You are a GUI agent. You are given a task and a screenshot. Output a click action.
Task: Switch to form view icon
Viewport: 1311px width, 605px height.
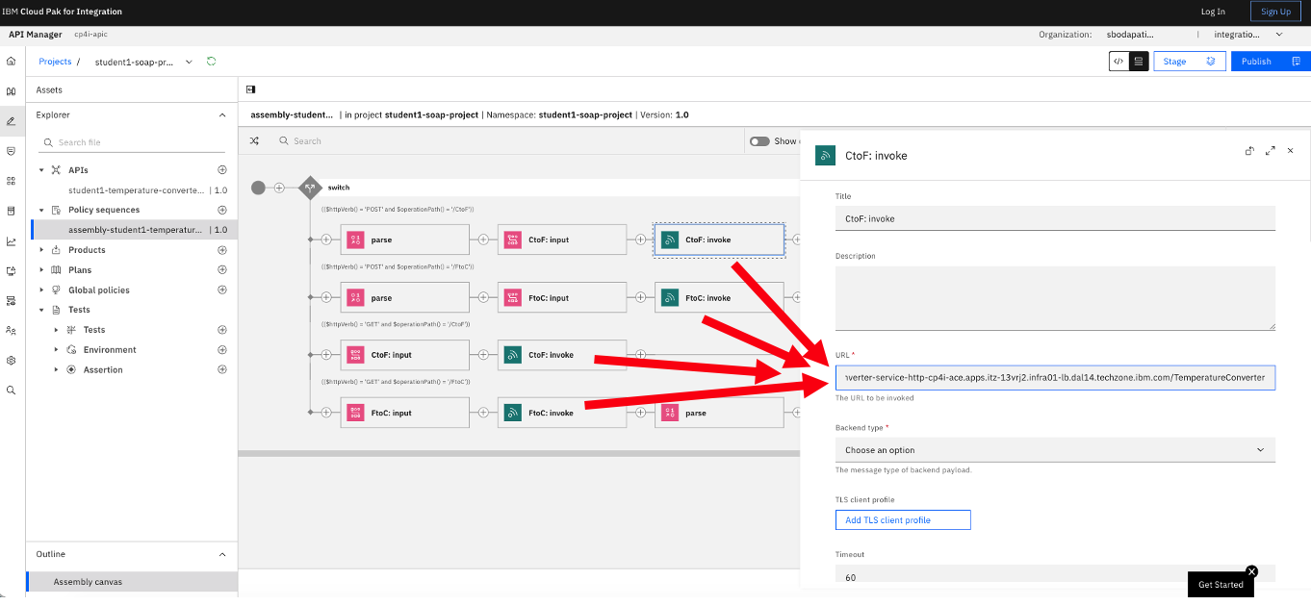[x=1138, y=62]
